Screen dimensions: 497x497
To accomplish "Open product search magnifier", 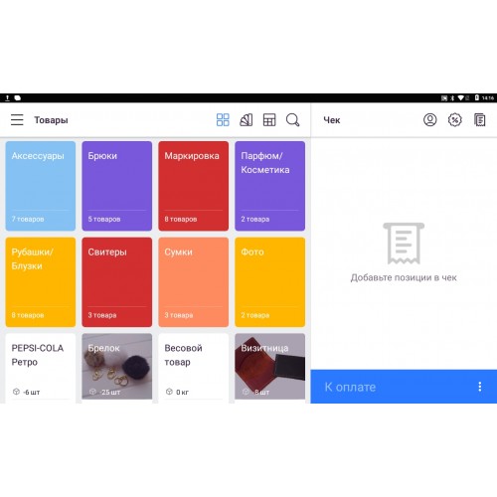I will [x=293, y=120].
